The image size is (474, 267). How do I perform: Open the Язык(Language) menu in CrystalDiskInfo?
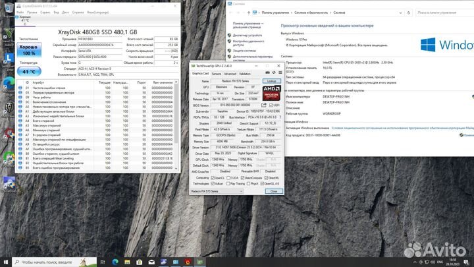tap(97, 13)
